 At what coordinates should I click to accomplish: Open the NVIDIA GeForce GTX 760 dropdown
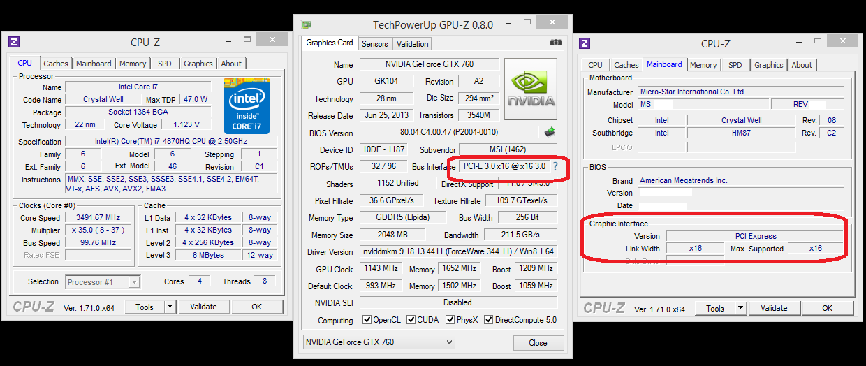point(379,342)
